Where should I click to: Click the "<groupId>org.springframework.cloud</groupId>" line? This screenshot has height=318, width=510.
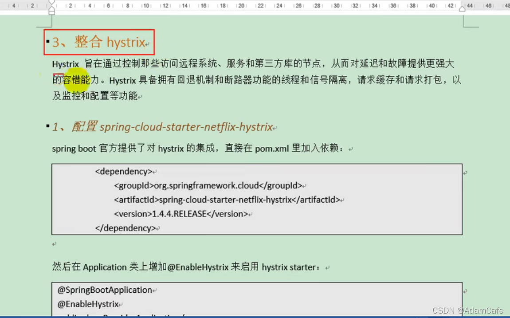(x=208, y=186)
